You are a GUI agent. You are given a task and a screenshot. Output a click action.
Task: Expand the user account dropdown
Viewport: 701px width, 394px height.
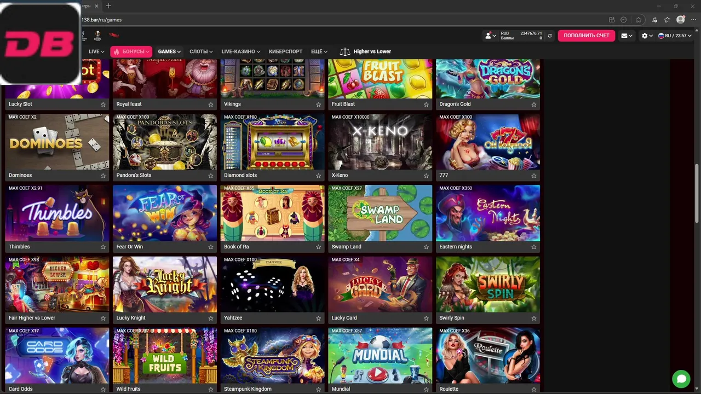[x=491, y=36]
